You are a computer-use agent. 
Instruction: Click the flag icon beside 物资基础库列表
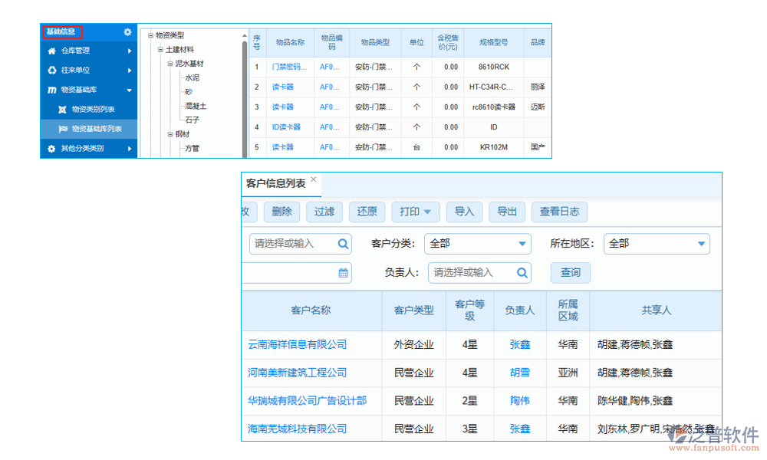(x=63, y=129)
